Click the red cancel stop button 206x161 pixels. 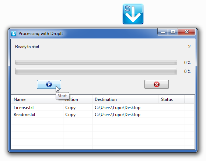157,84
